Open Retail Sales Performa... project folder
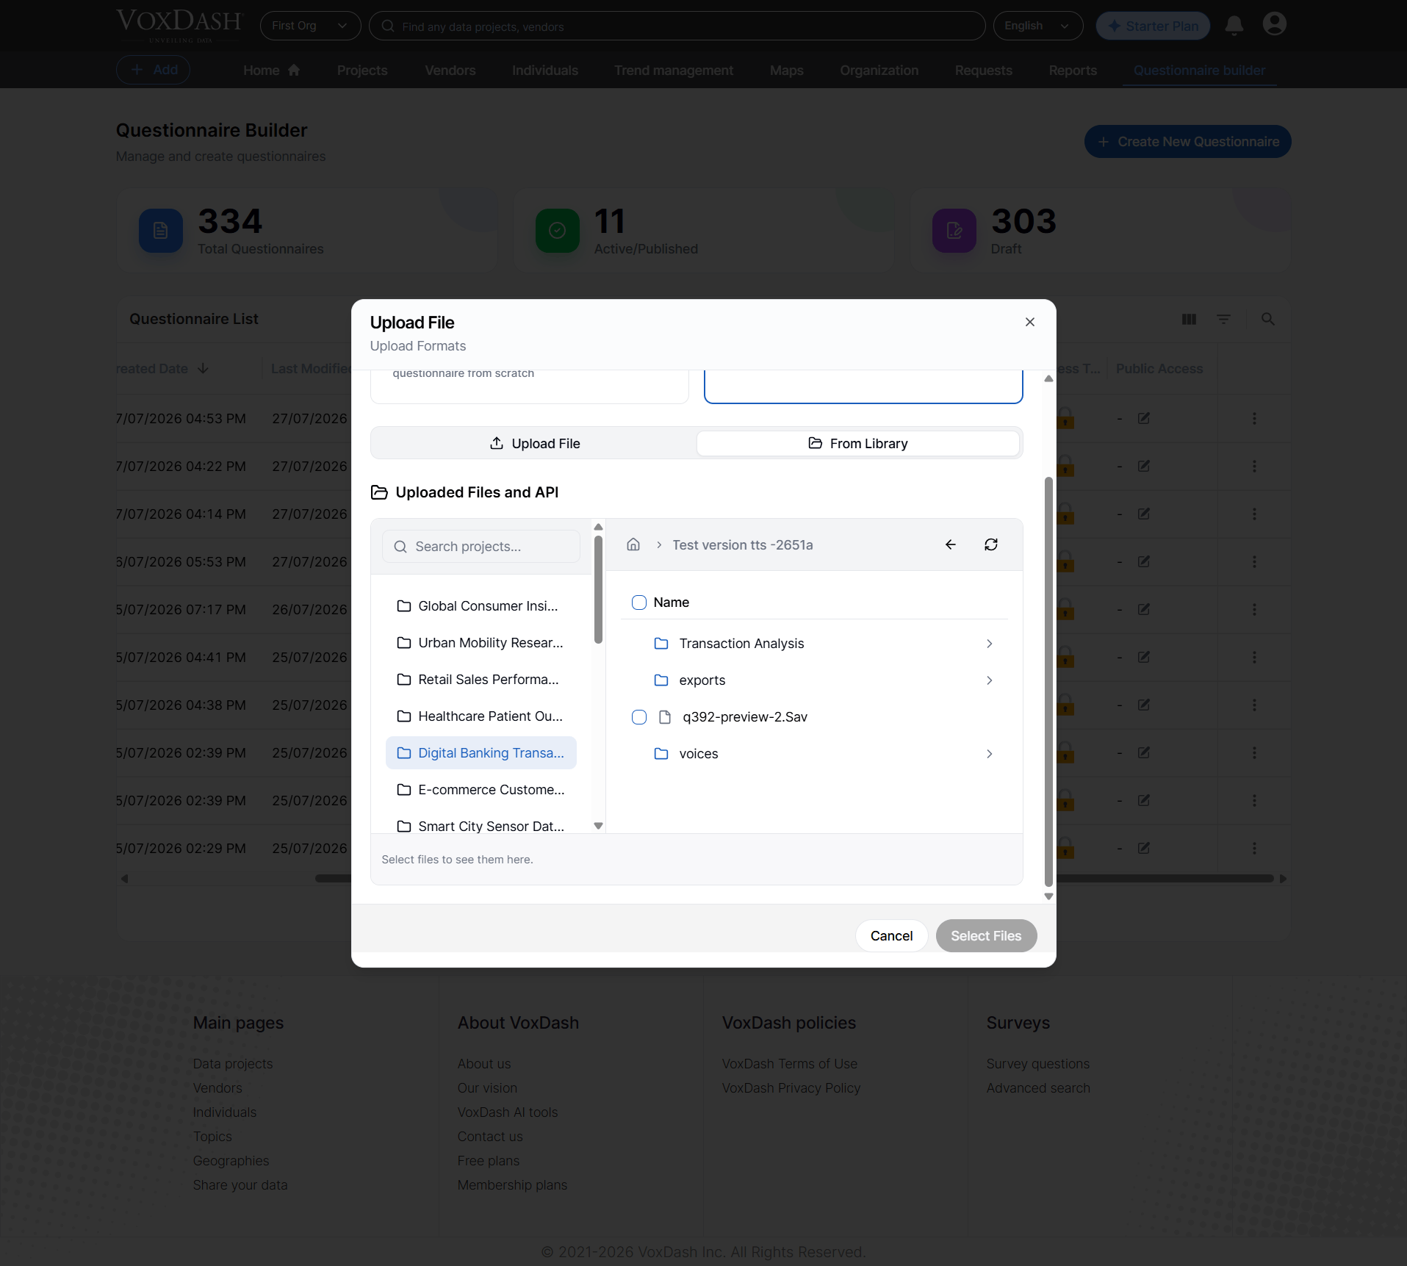Viewport: 1407px width, 1266px height. click(x=481, y=680)
